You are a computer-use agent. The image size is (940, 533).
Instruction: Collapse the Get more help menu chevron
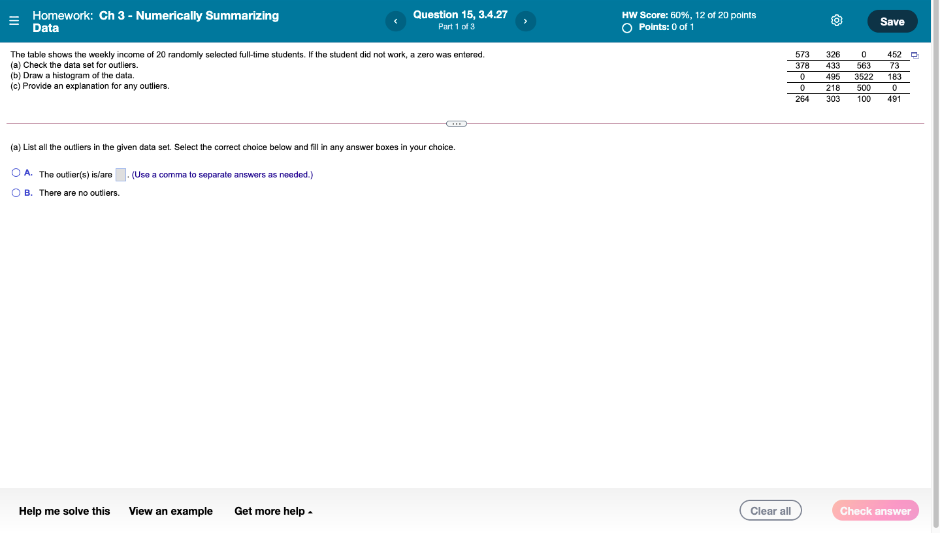pyautogui.click(x=310, y=511)
